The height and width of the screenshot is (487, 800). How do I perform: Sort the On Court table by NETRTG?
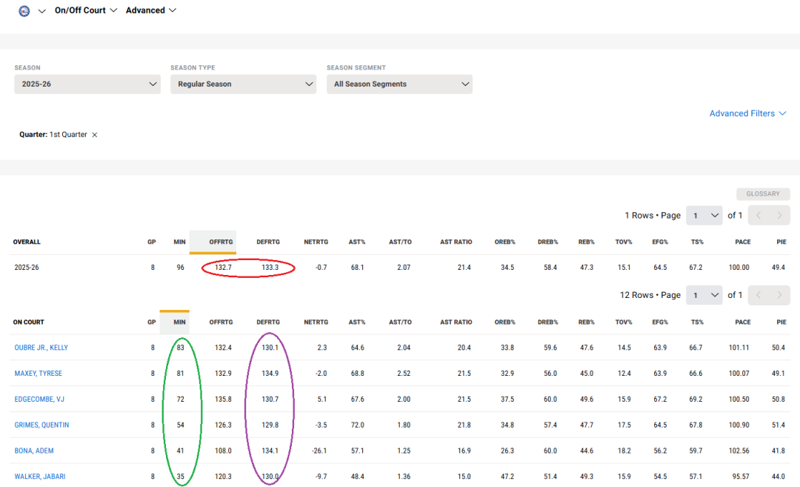click(316, 322)
